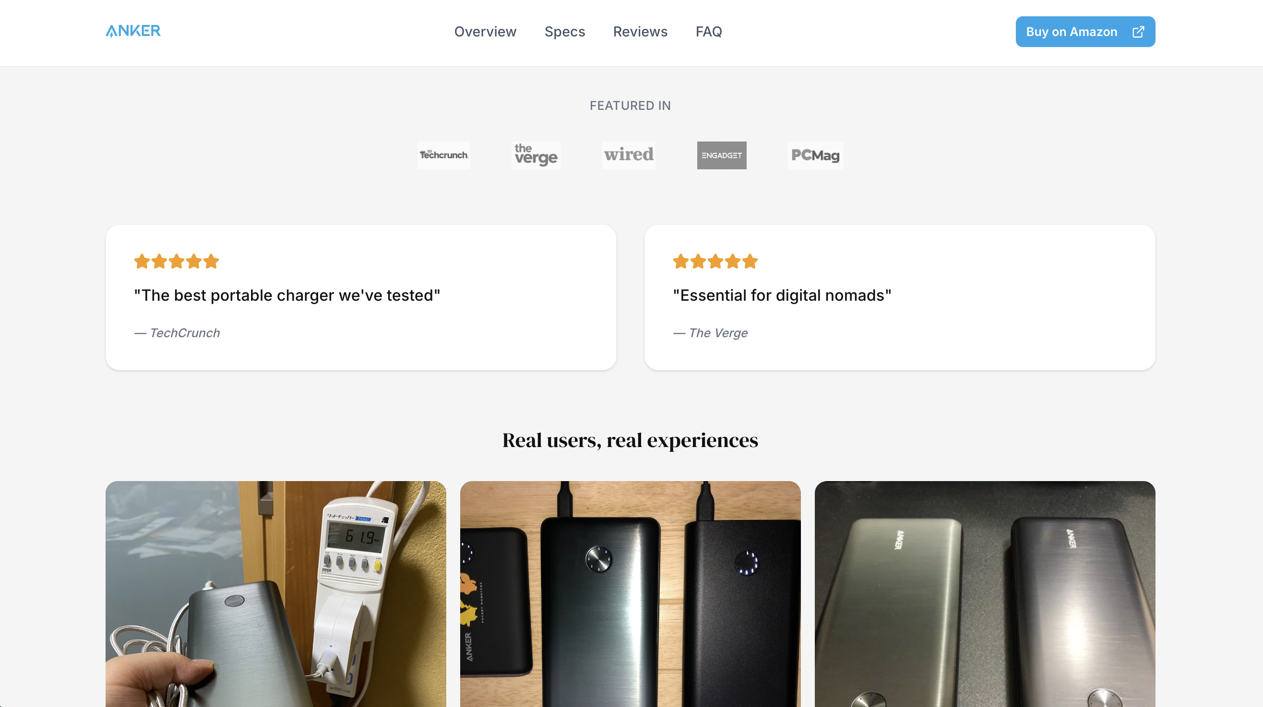Click the PCMag logo
This screenshot has height=707, width=1263.
point(815,155)
